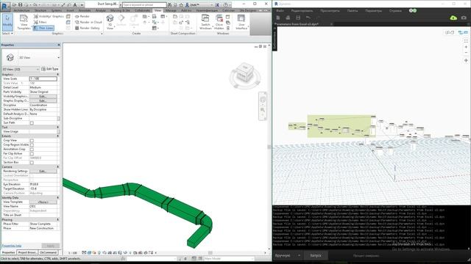Click zoom-in plus button on Dynamo canvas
The image size is (471, 264).
(466, 47)
